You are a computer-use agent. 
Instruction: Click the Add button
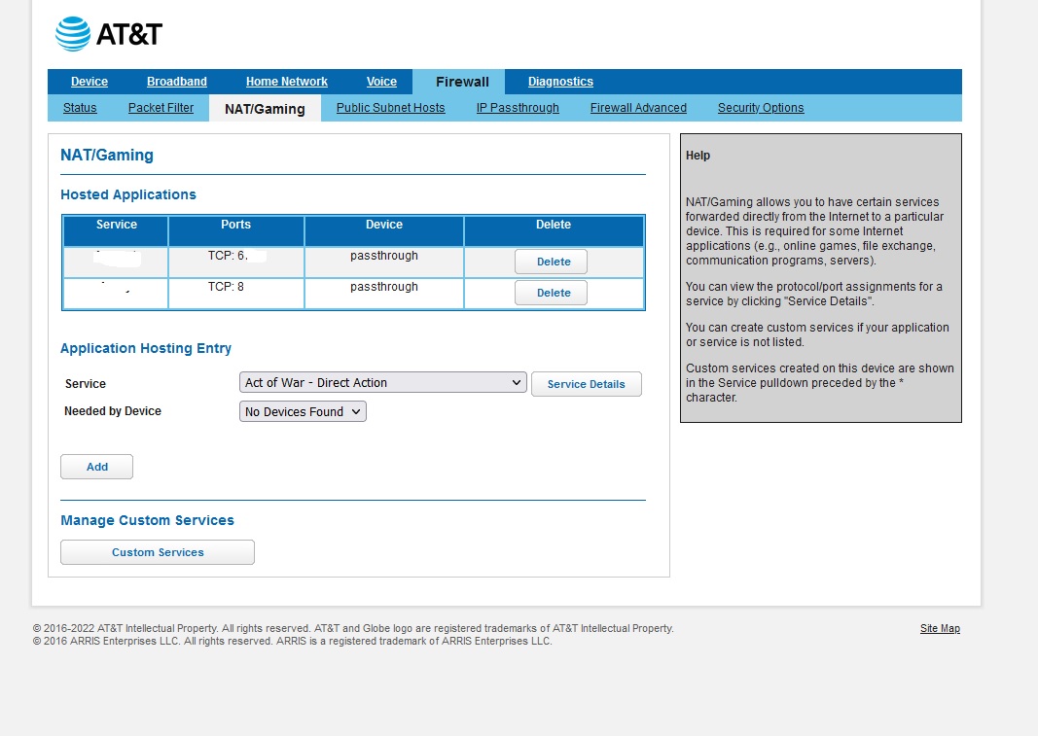click(x=96, y=467)
